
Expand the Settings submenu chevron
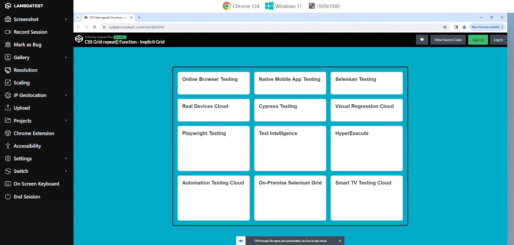click(66, 159)
